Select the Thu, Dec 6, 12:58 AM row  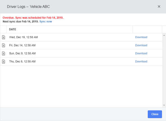pyautogui.click(x=81, y=61)
